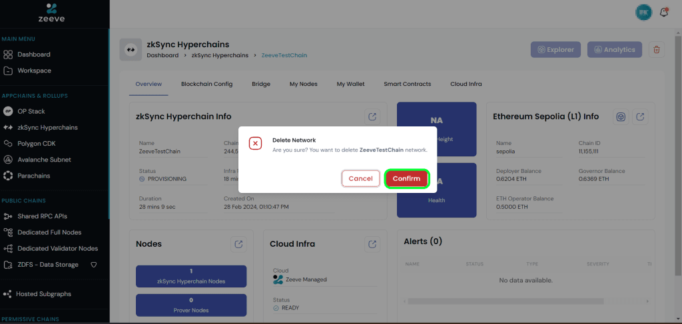The width and height of the screenshot is (682, 324).
Task: Click the Hosted Subgraphs icon
Action: click(7, 294)
